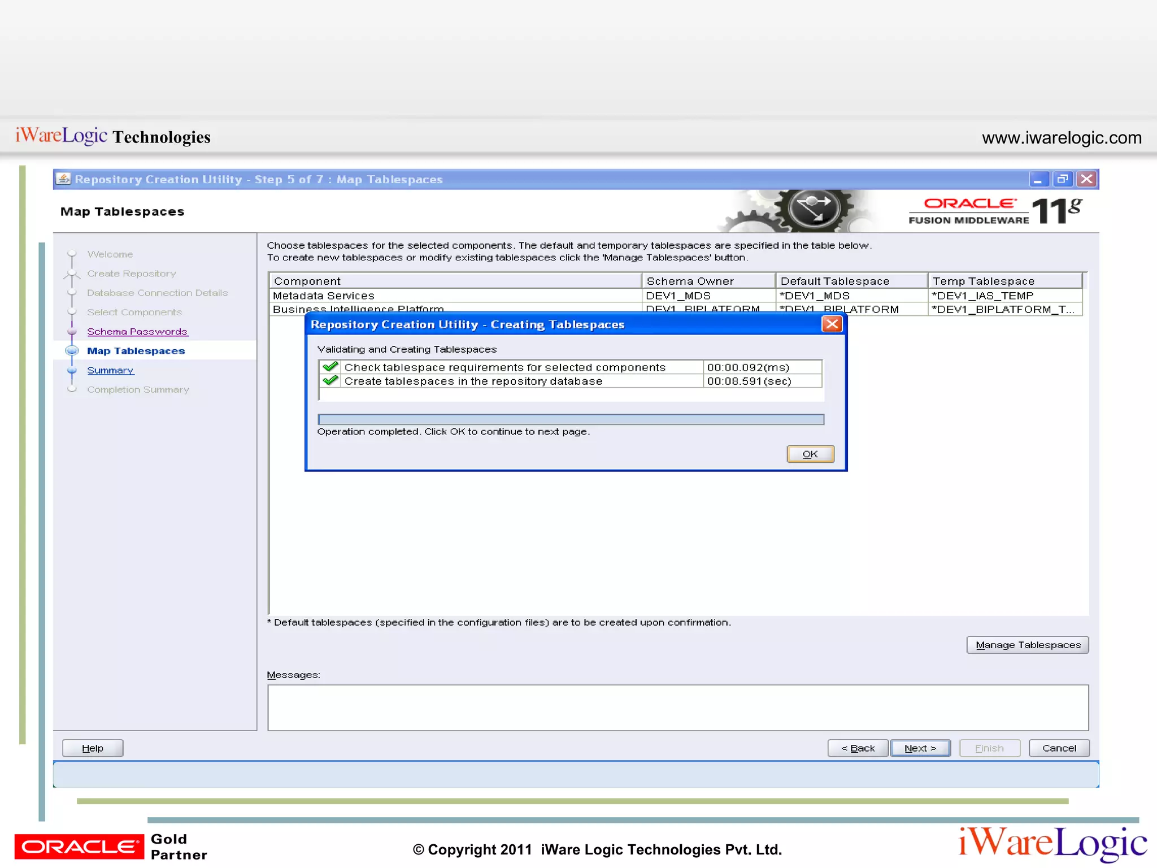
Task: Click OK in the Creating Tablespaces dialog
Action: tap(810, 454)
